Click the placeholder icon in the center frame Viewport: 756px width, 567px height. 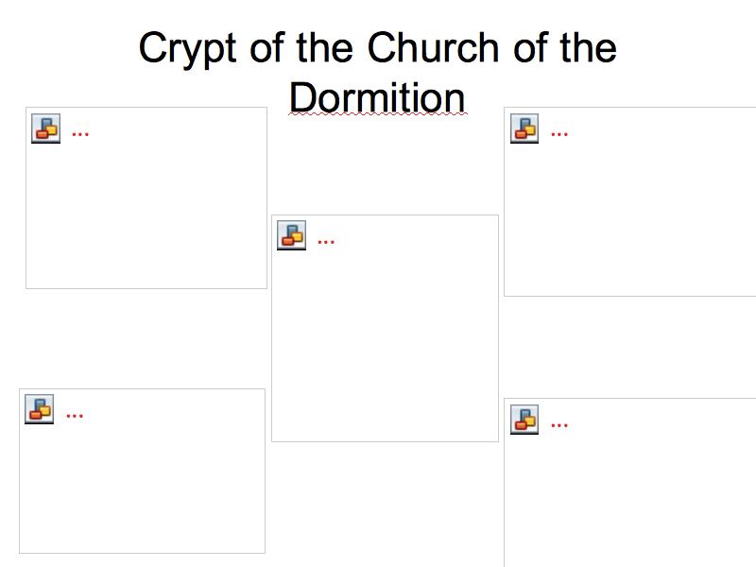[x=291, y=235]
